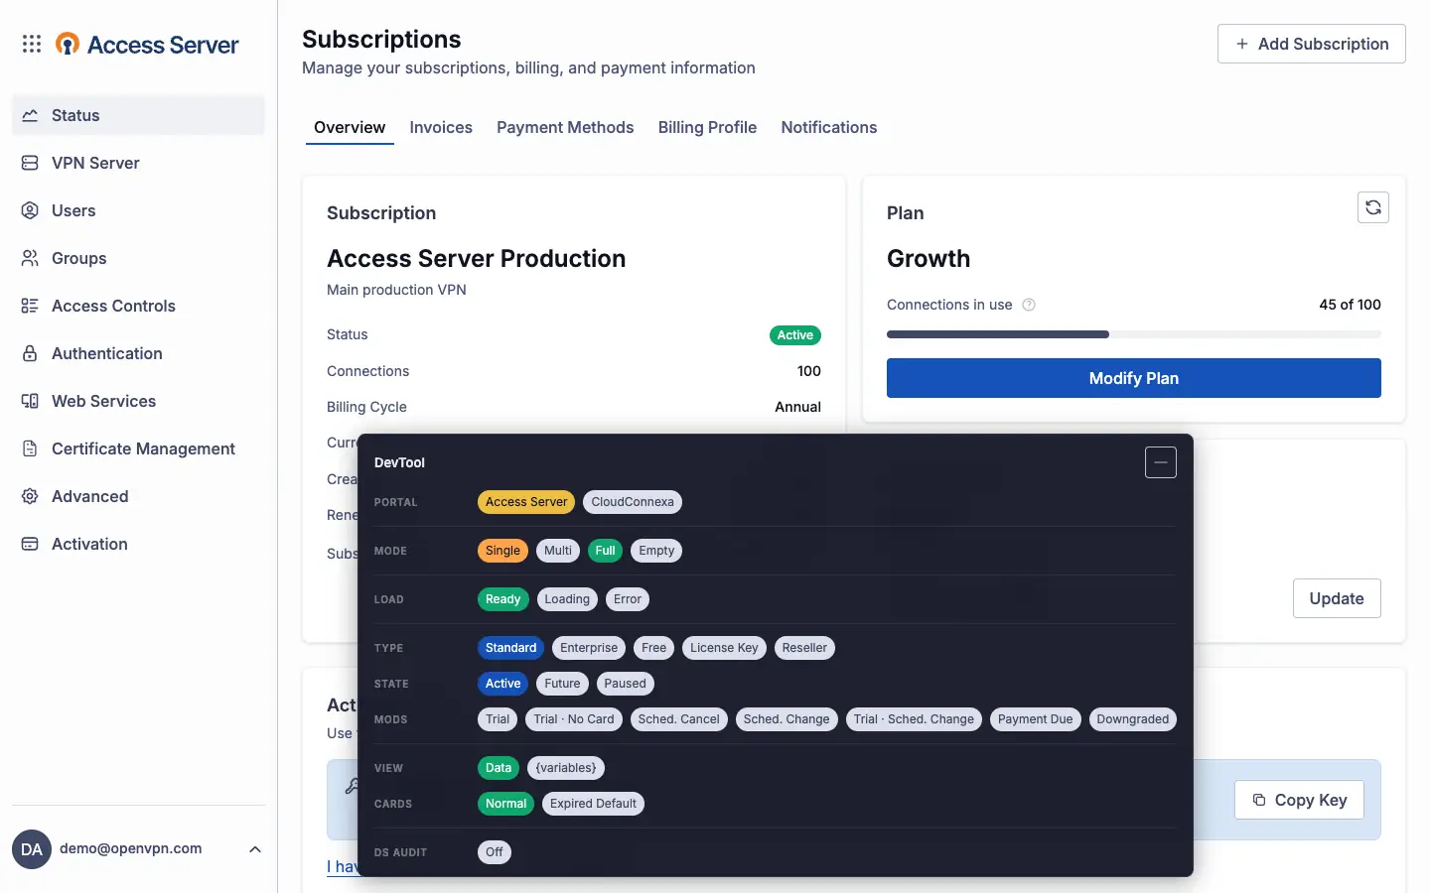Choose the Standard subscription type
Image resolution: width=1430 pixels, height=893 pixels.
click(510, 648)
